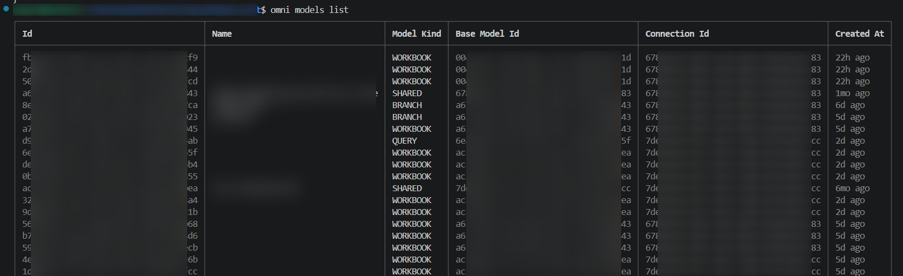The image size is (903, 276).
Task: Click the 'omni models list' command text
Action: [x=309, y=10]
